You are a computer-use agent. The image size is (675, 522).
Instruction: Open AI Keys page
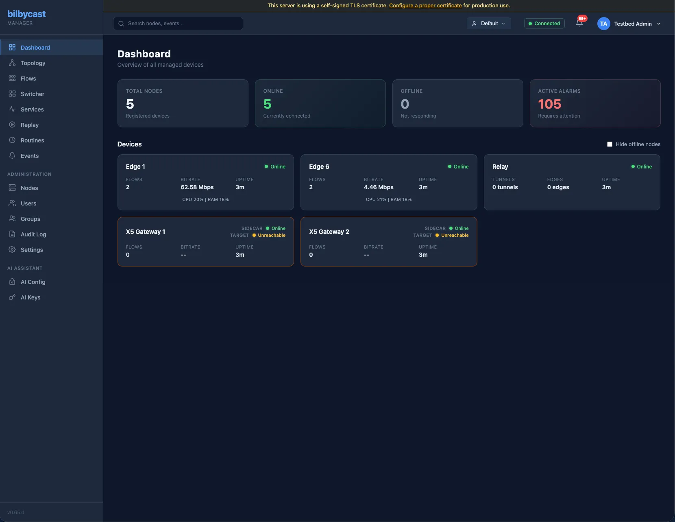[x=51, y=297]
